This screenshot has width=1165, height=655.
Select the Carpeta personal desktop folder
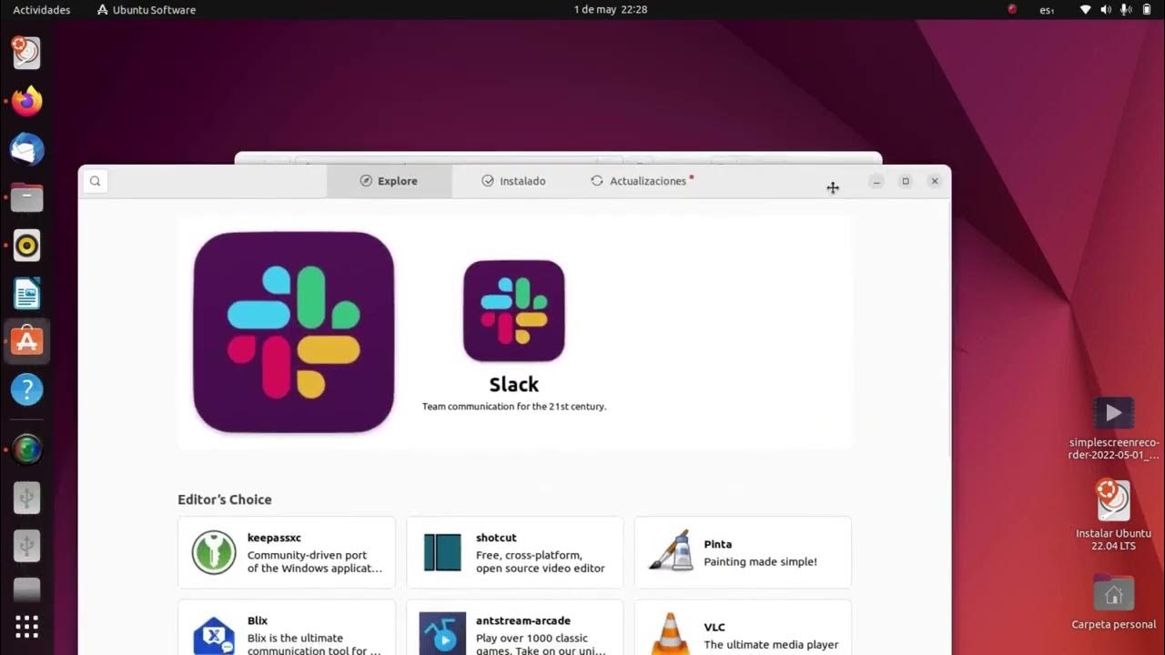click(1114, 601)
